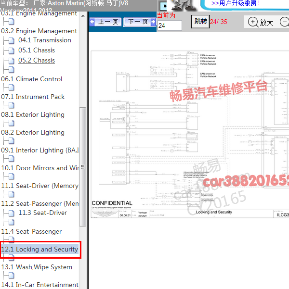Open 03.1 Engine Management tree entry
This screenshot has height=289, width=289.
pos(39,13)
